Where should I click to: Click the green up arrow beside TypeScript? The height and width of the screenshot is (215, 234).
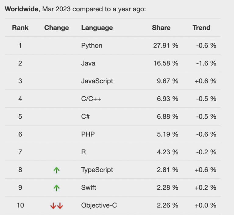click(57, 170)
